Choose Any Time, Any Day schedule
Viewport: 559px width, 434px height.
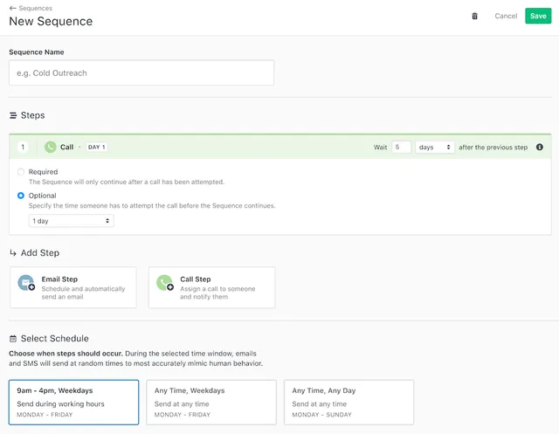[x=349, y=403]
